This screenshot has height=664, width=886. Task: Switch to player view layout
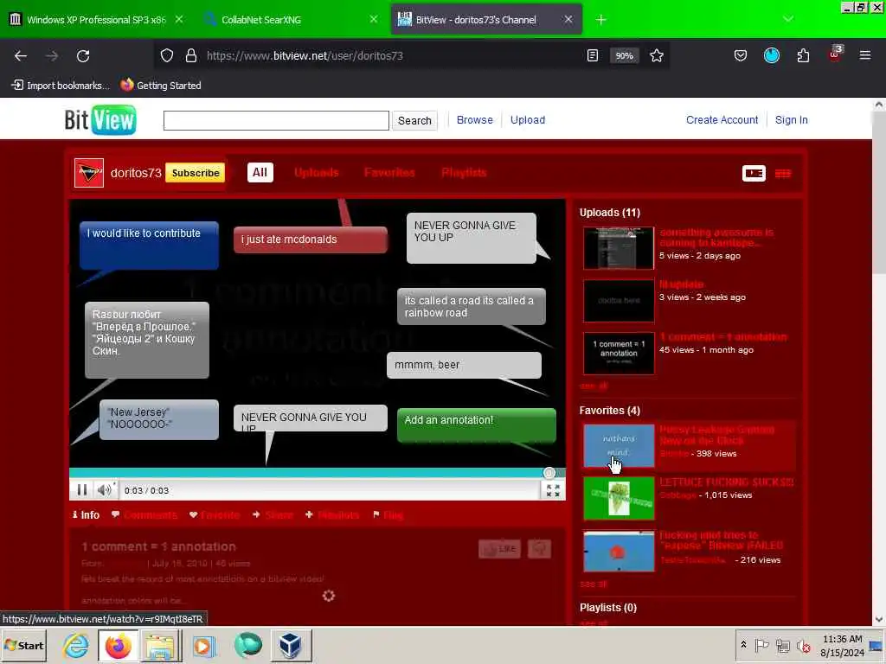754,173
